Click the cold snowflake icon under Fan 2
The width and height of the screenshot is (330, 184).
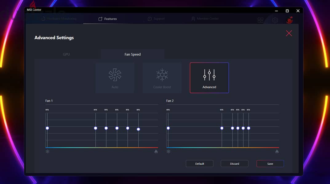(168, 151)
